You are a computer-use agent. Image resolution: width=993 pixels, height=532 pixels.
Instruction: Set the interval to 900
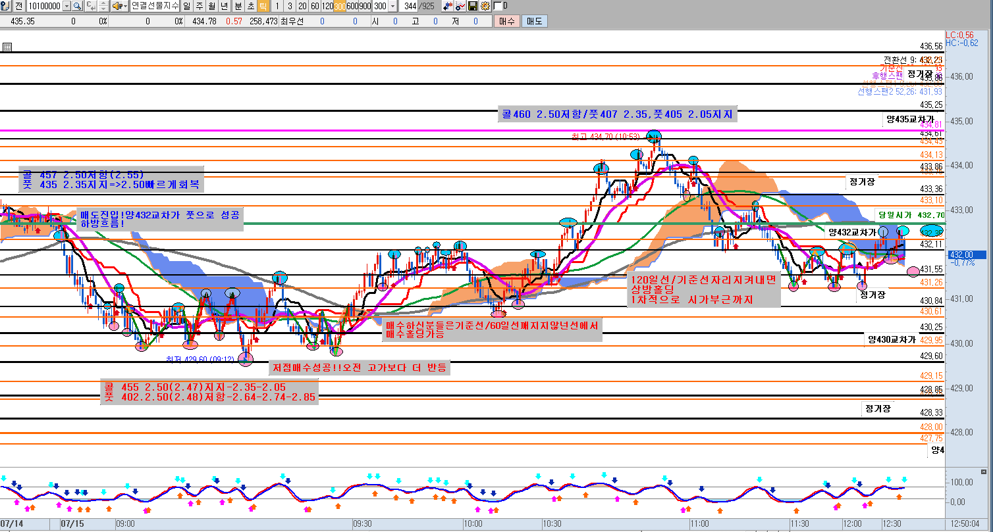365,6
